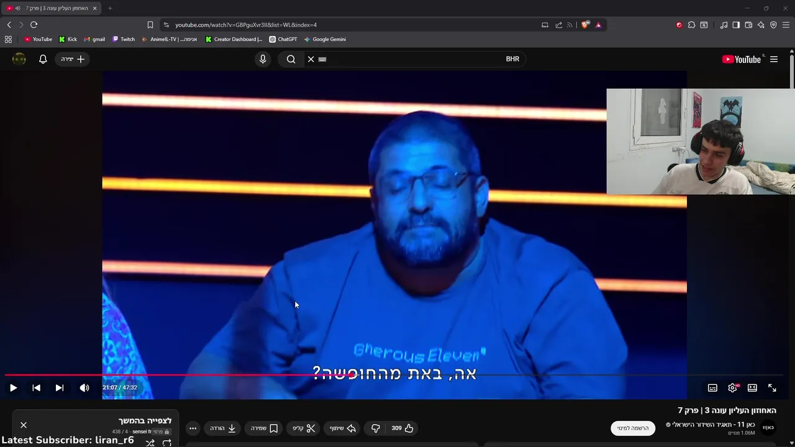
Task: Open browser main hamburger menu
Action: (x=786, y=25)
